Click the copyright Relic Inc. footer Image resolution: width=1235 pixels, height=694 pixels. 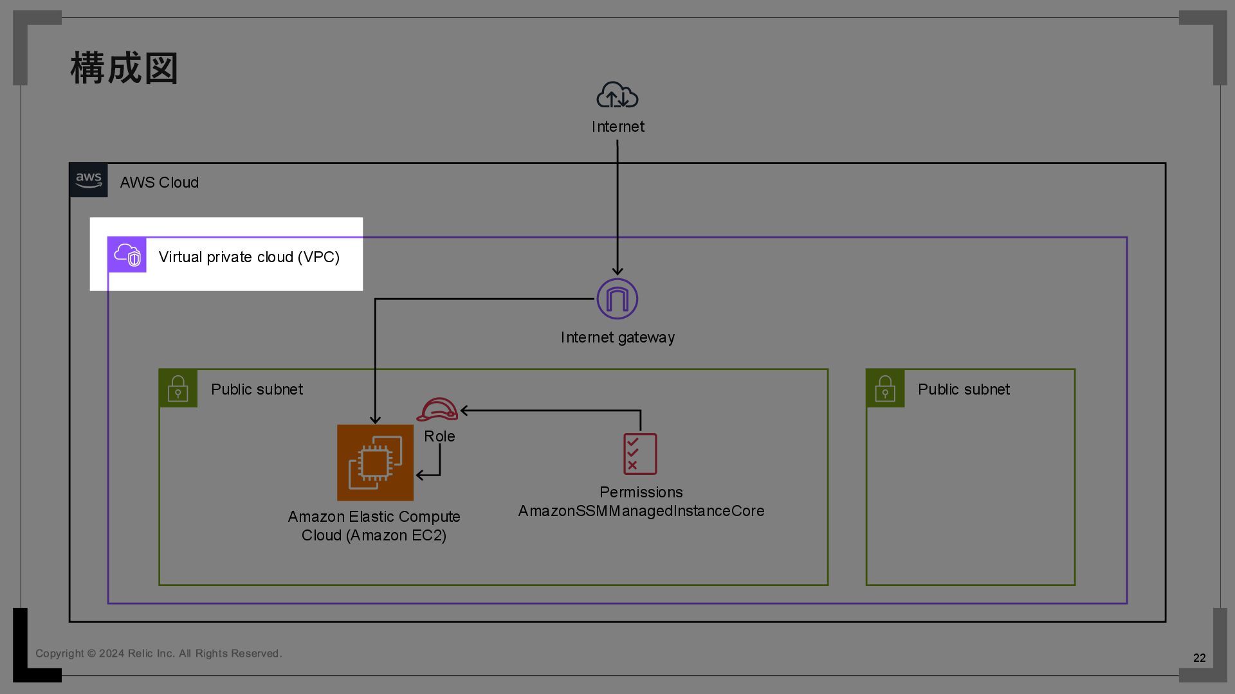click(x=158, y=654)
